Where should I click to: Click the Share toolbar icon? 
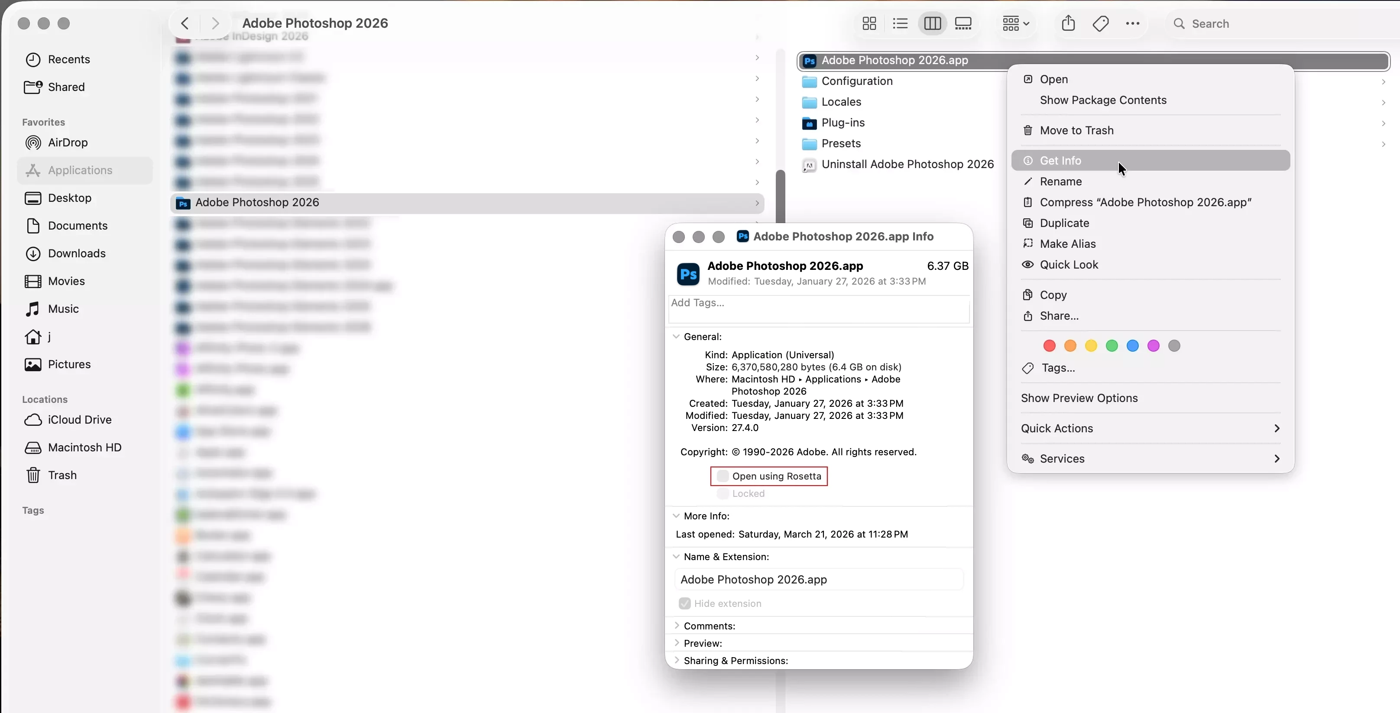click(x=1068, y=23)
